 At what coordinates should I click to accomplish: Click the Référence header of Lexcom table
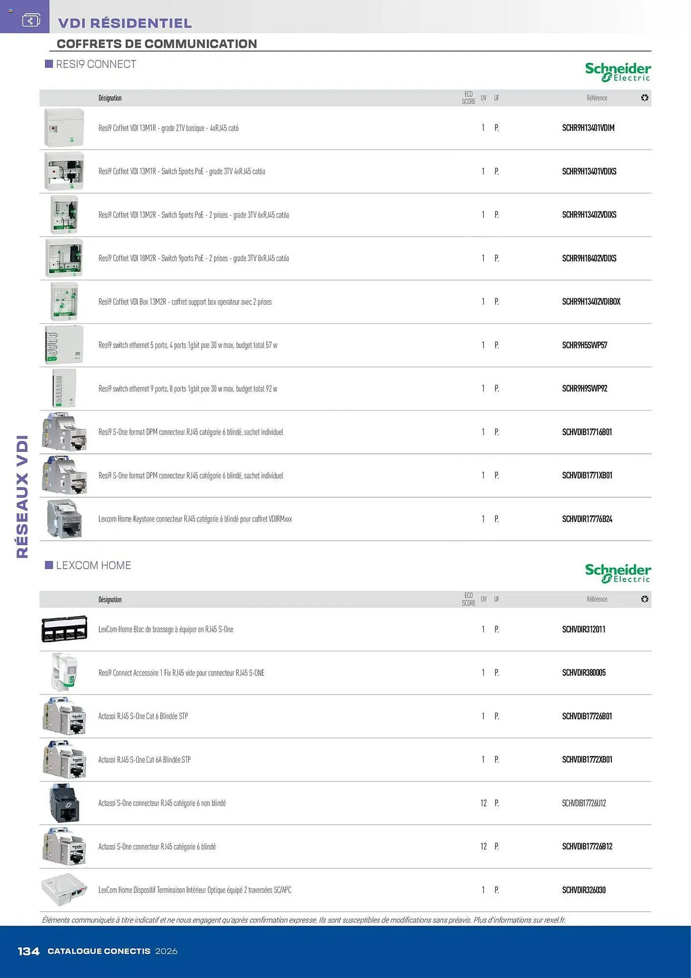point(597,600)
